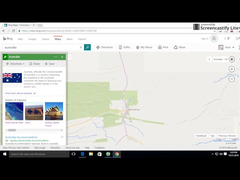
Task: Click Sign in
Action: pos(205,39)
